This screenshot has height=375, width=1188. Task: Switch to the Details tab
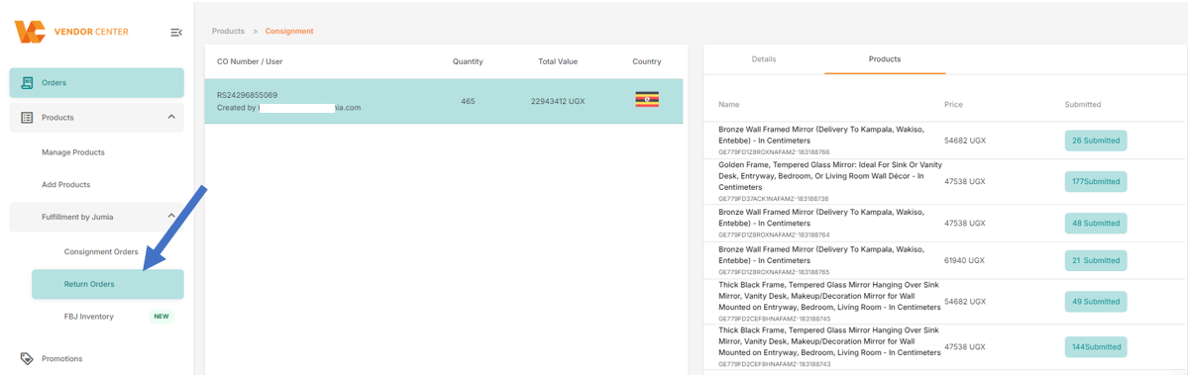pyautogui.click(x=764, y=58)
